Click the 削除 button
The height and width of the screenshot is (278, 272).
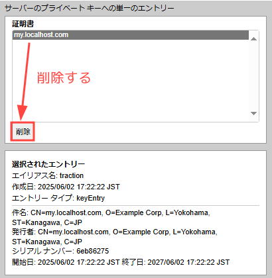pos(23,132)
